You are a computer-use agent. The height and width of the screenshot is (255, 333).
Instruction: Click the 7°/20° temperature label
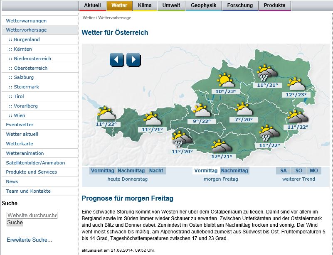click(244, 120)
